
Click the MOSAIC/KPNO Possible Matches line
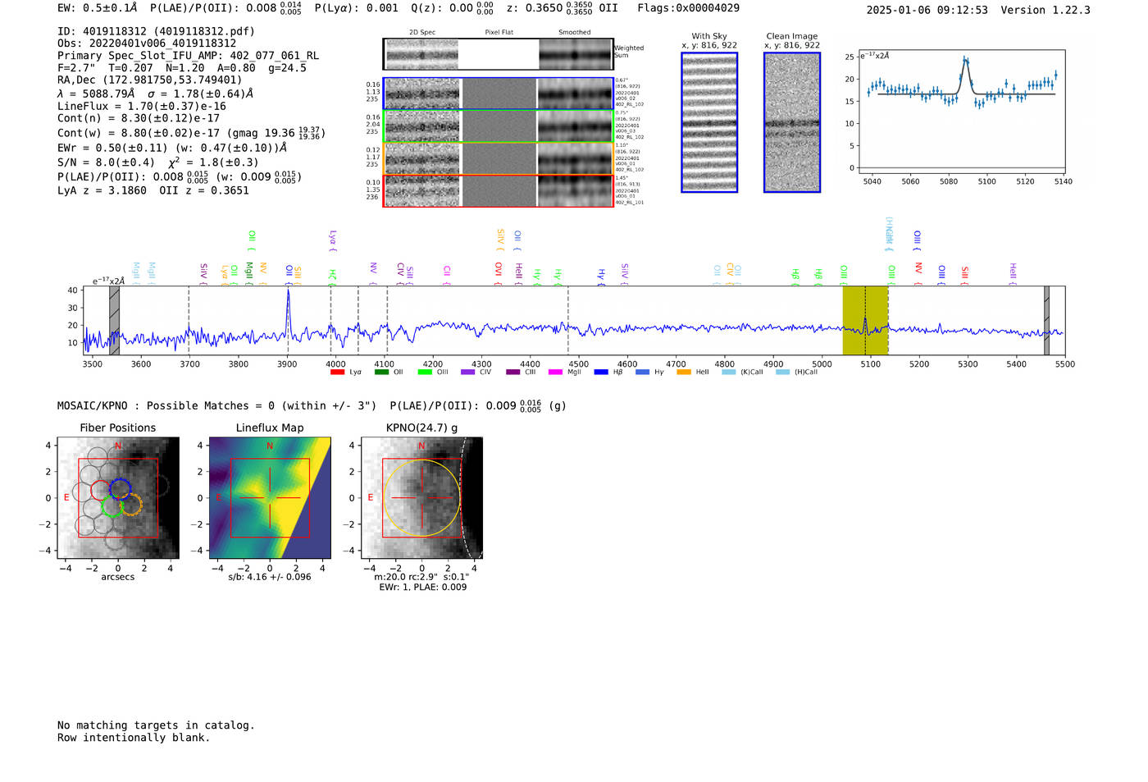312,406
